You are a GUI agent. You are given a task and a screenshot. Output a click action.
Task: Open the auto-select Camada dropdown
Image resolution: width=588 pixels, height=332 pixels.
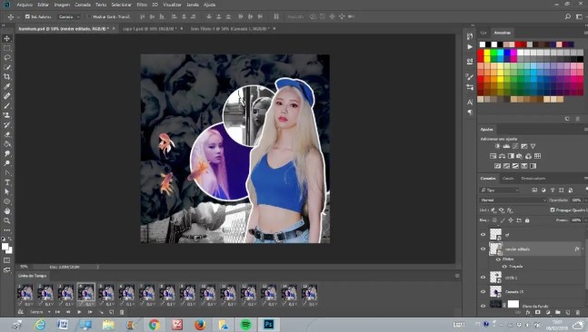coord(69,16)
